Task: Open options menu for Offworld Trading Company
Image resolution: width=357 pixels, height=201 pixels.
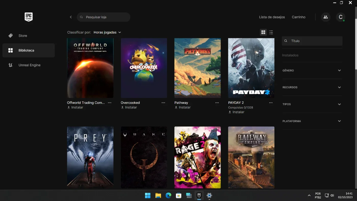Action: point(110,103)
